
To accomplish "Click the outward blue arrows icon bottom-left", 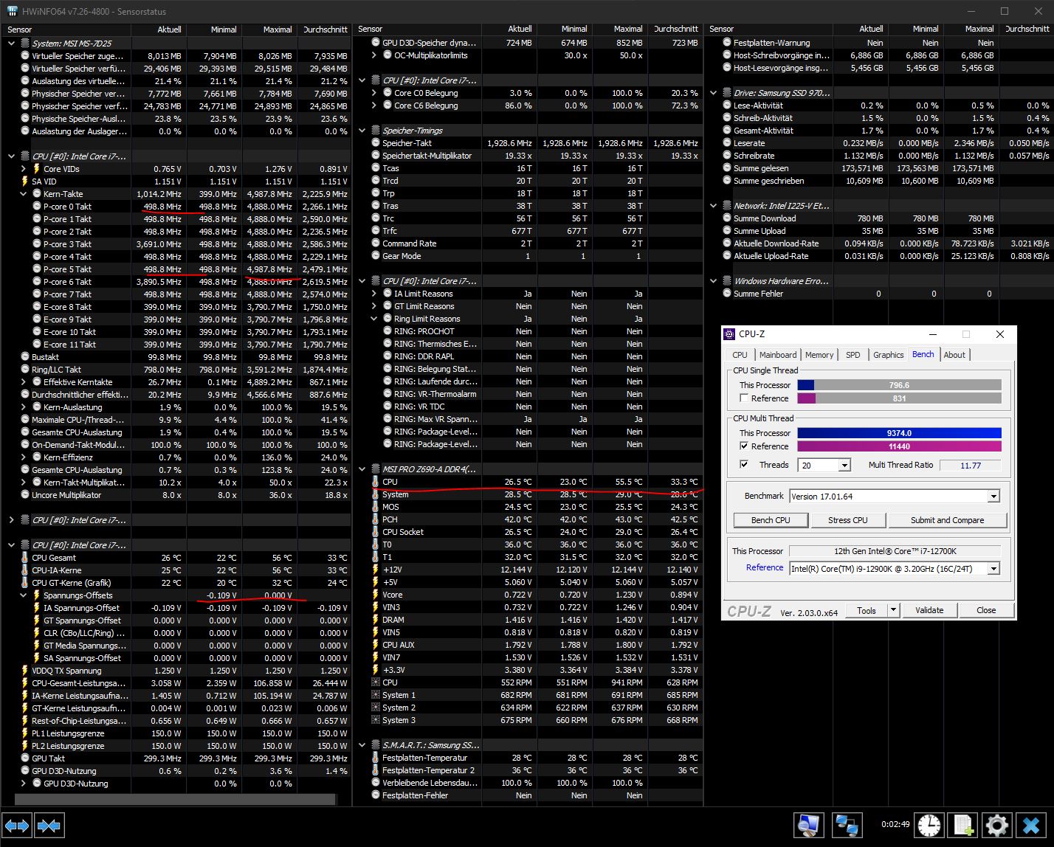I will [16, 825].
